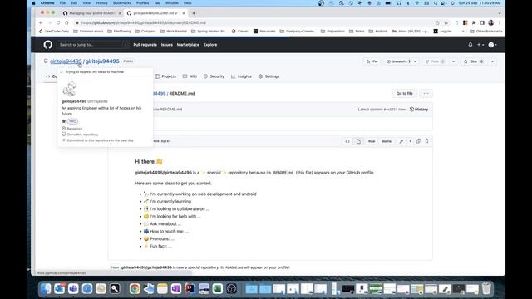Expand the edit options caret
The height and width of the screenshot is (299, 532).
[410, 141]
